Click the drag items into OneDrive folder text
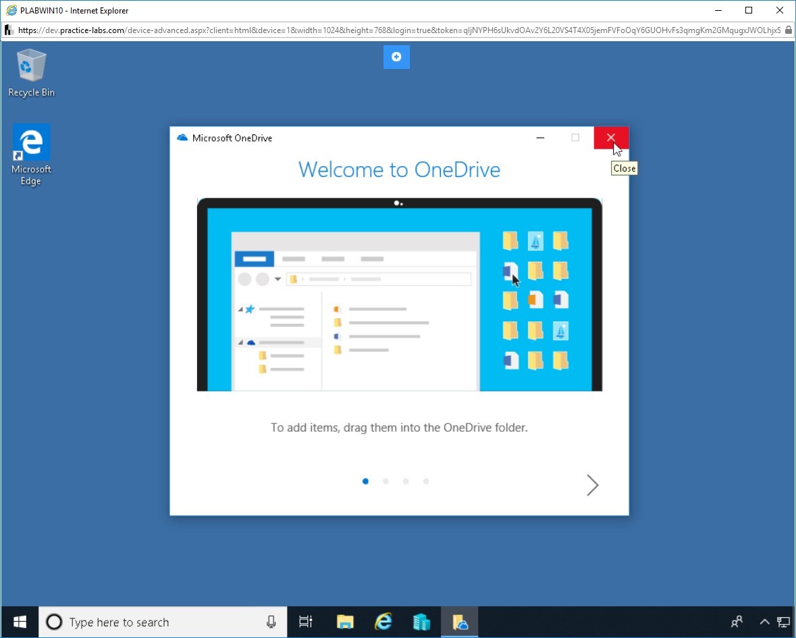Viewport: 796px width, 638px height. coord(399,427)
